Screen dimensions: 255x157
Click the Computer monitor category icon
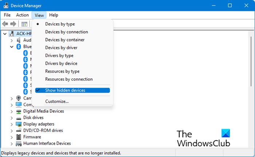tap(19, 105)
